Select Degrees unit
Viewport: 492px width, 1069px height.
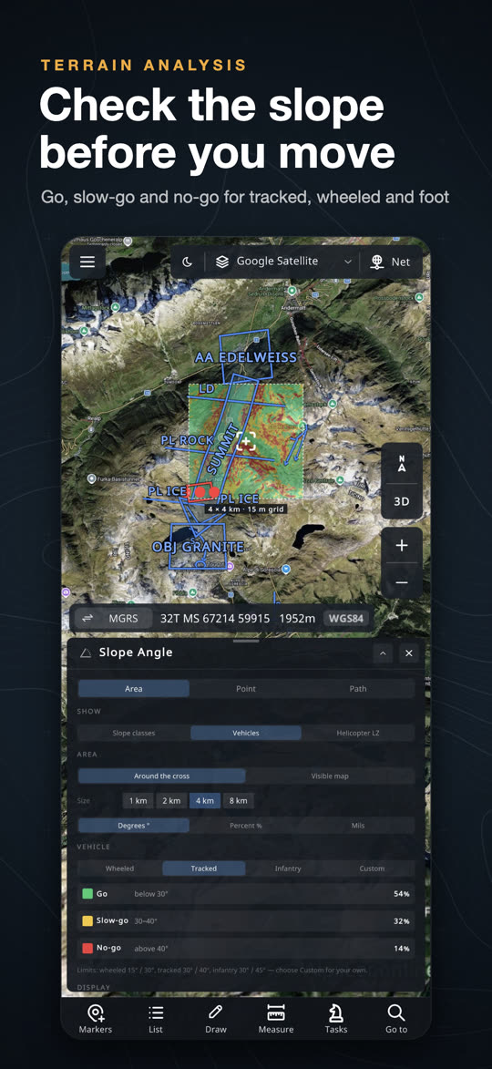click(134, 825)
